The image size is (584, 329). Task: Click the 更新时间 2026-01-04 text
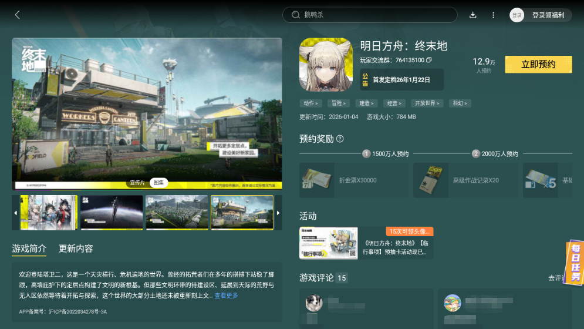tap(329, 117)
